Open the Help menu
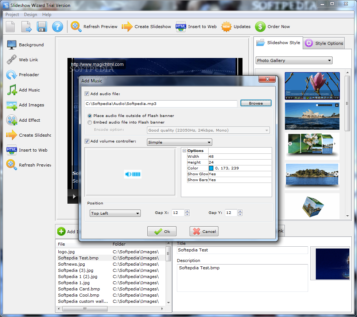This screenshot has width=357, height=317. click(47, 15)
